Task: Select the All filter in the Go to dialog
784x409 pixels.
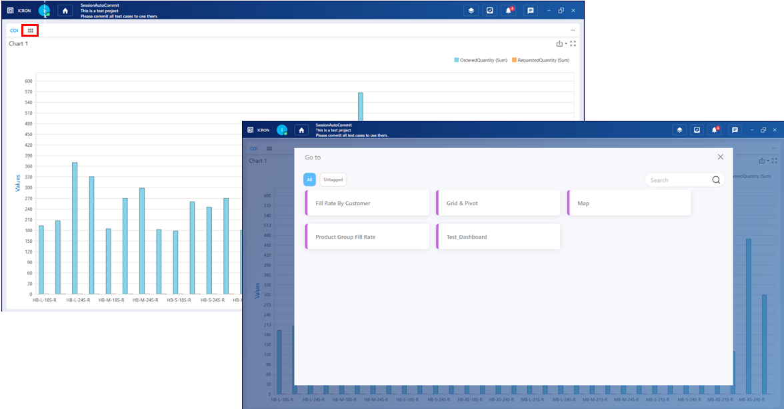Action: coord(309,179)
